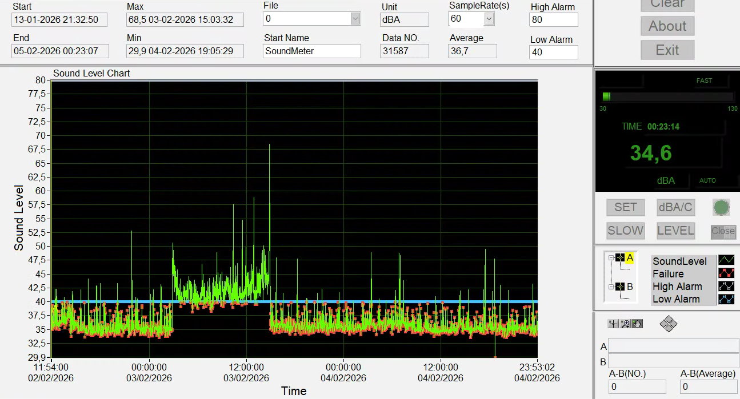Open the File dropdown list
Viewport: 740px width, 399px height.
pyautogui.click(x=355, y=19)
